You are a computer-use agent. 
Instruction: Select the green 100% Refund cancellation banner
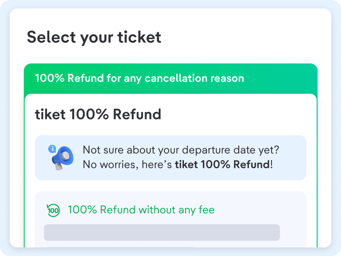[170, 78]
